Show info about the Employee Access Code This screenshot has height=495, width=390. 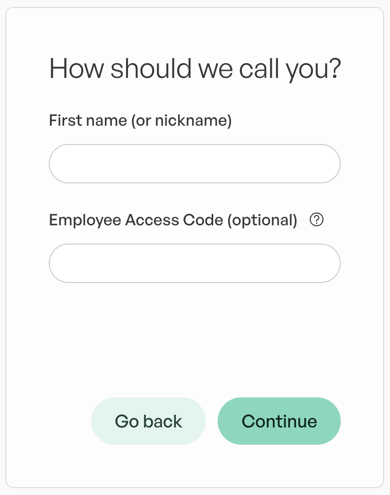click(316, 220)
